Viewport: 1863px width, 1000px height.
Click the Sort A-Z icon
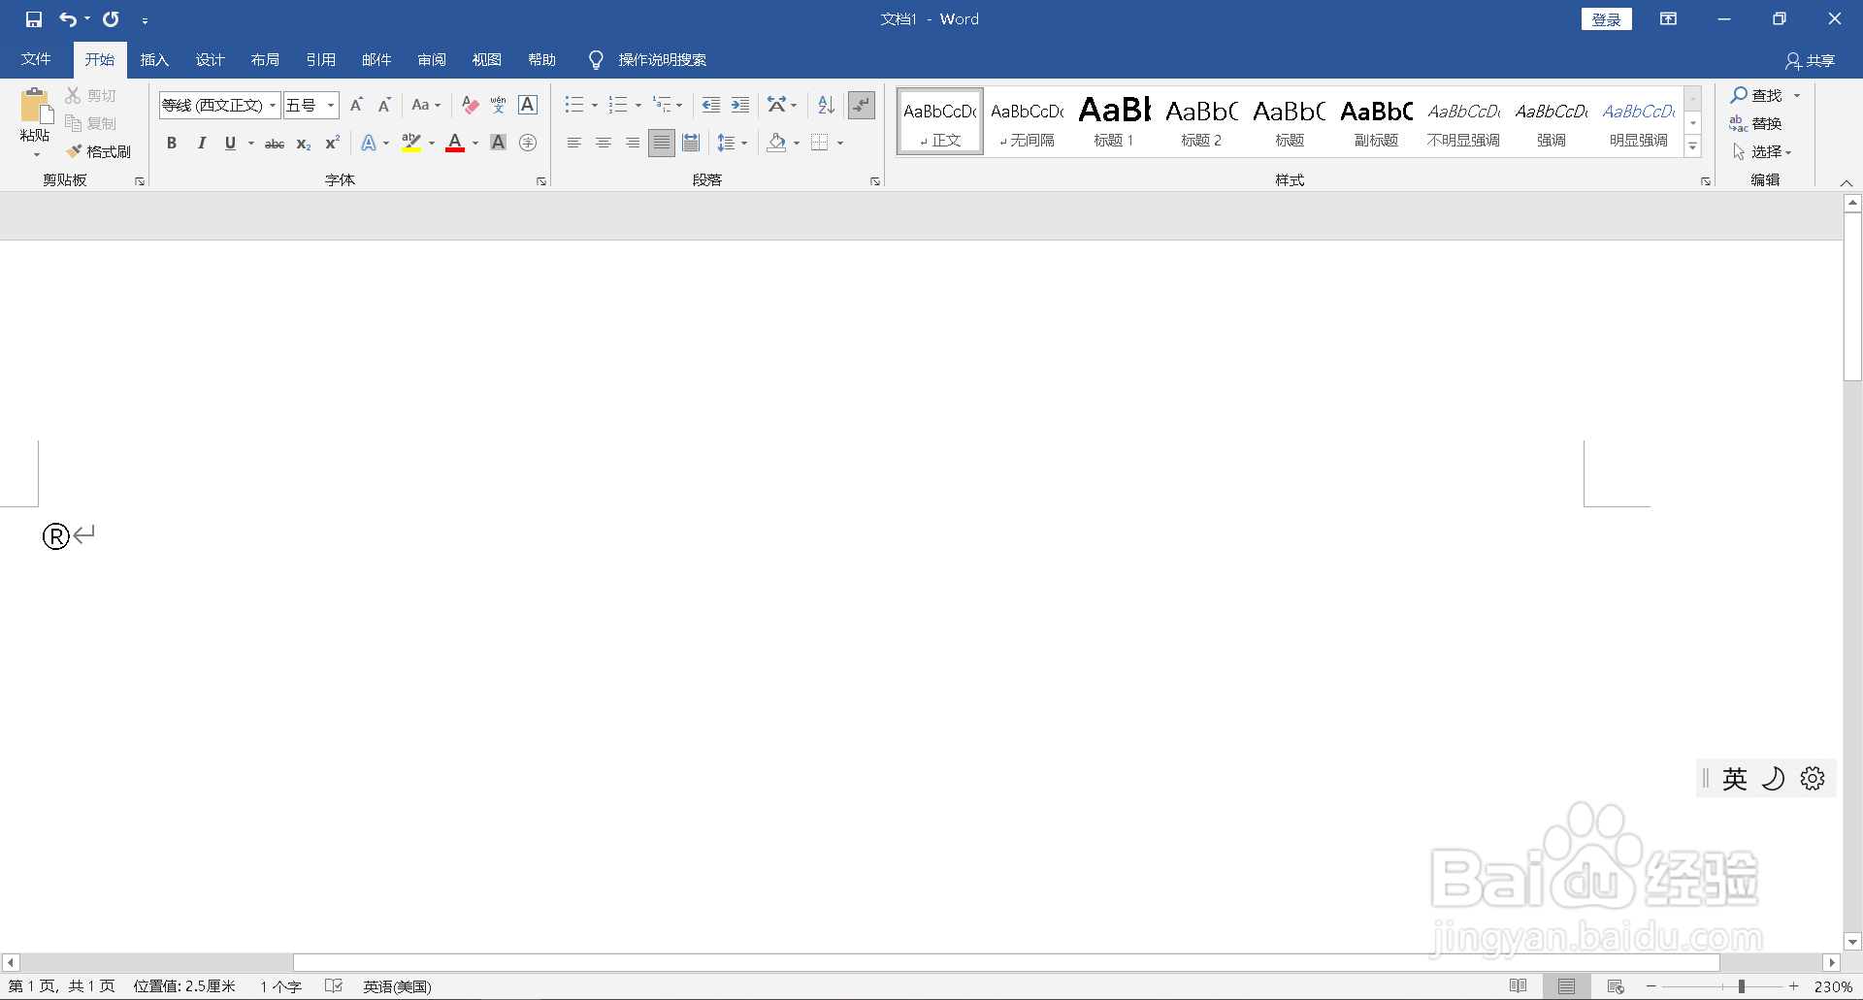point(827,105)
